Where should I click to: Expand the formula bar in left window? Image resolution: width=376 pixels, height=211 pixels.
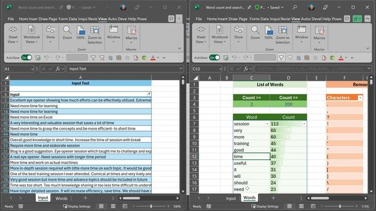coord(180,69)
